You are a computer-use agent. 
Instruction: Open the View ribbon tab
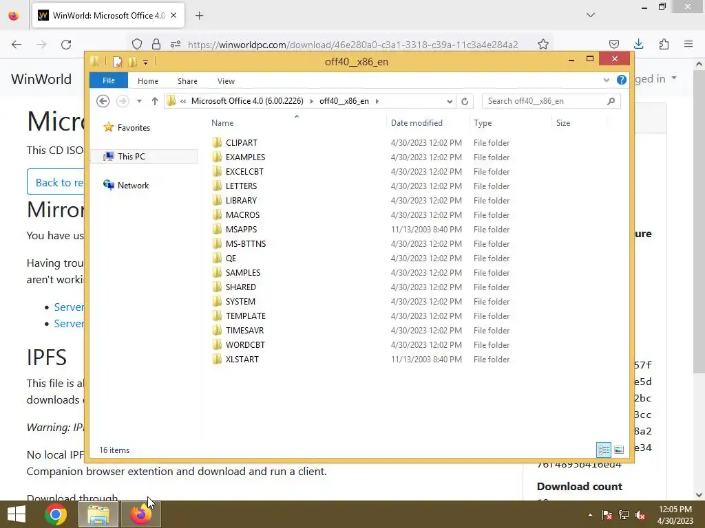(x=226, y=81)
